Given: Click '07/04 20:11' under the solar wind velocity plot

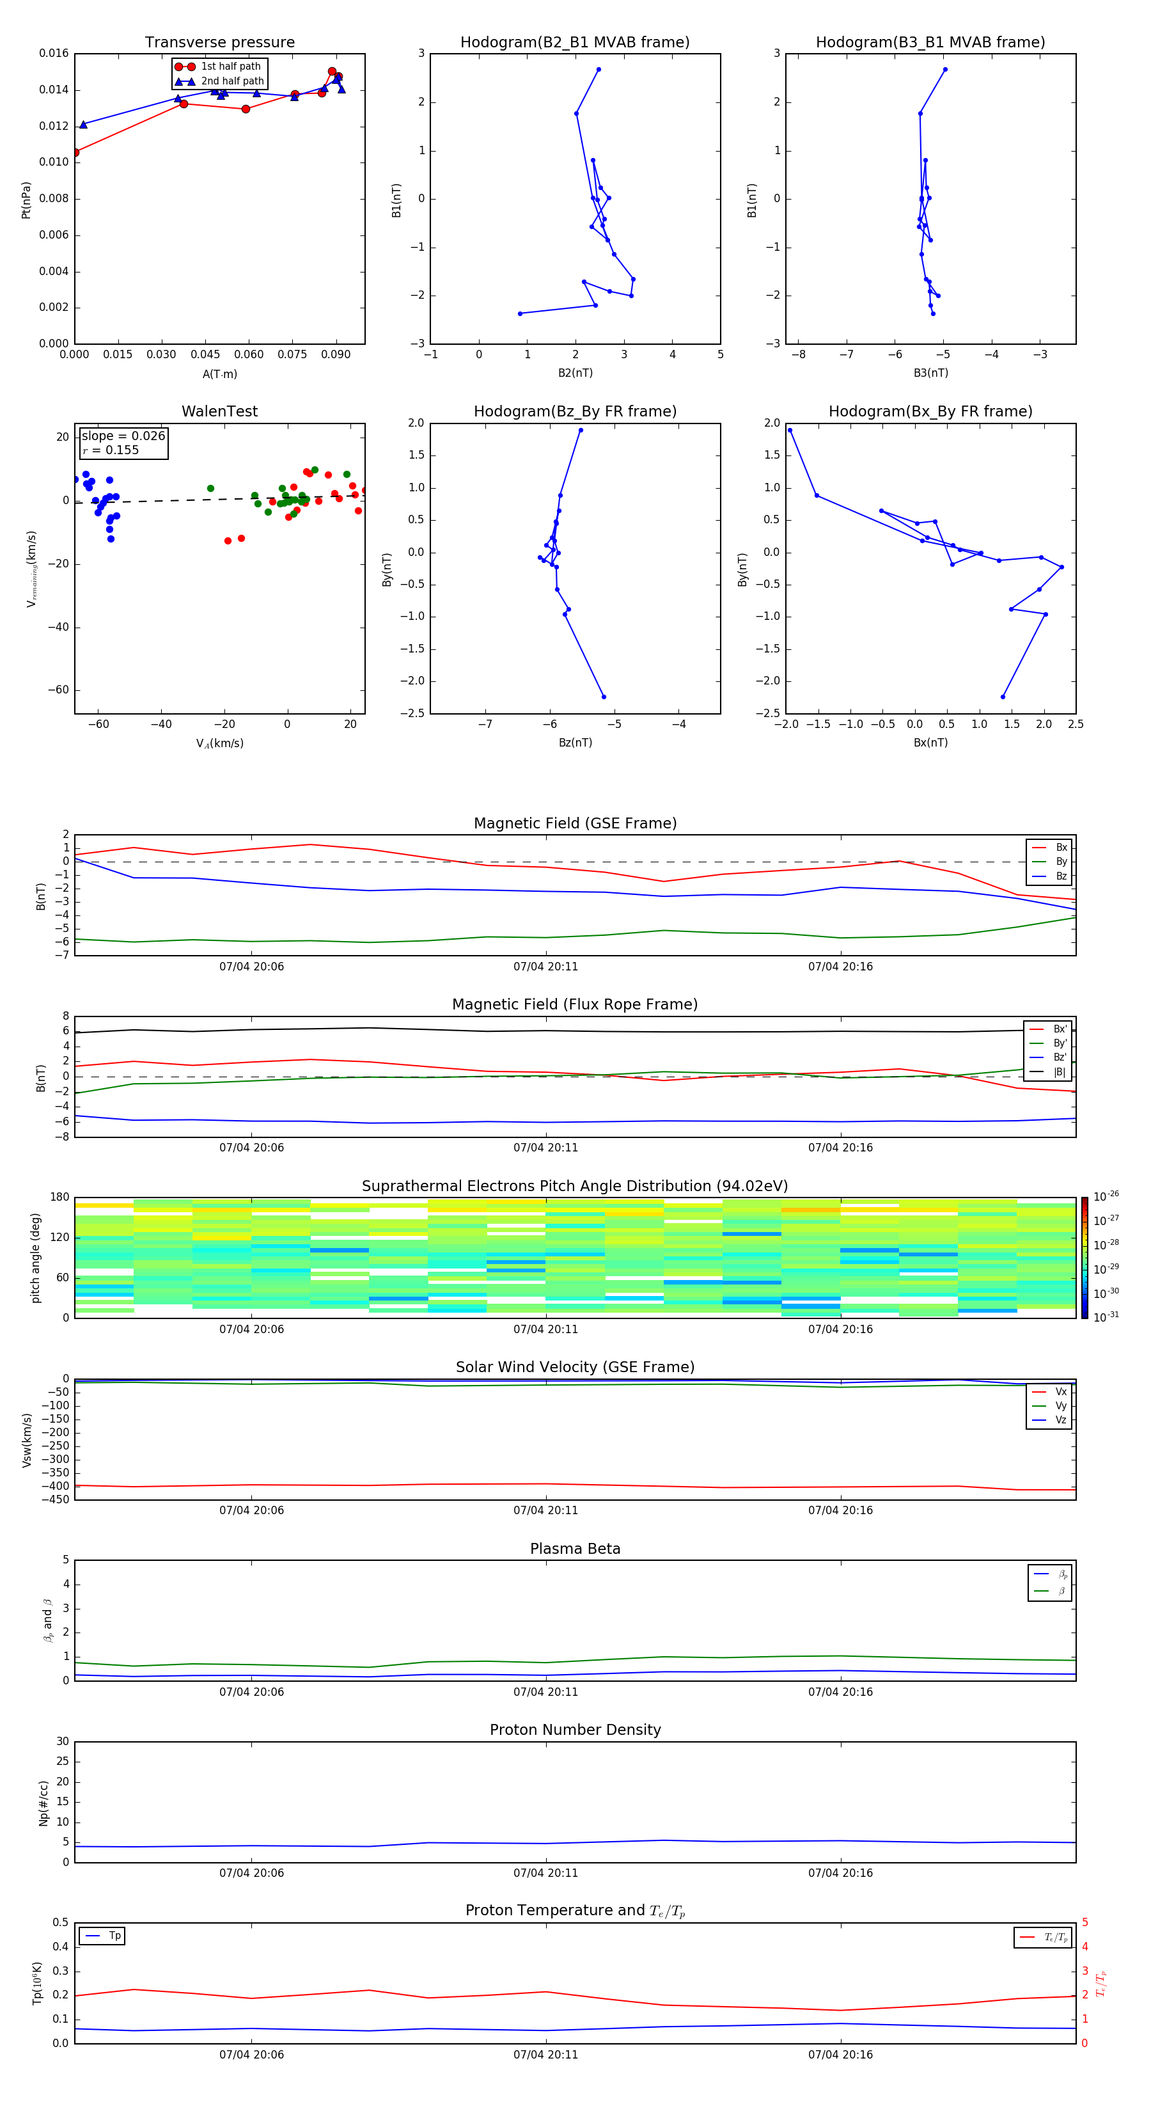Looking at the screenshot, I should point(545,1510).
